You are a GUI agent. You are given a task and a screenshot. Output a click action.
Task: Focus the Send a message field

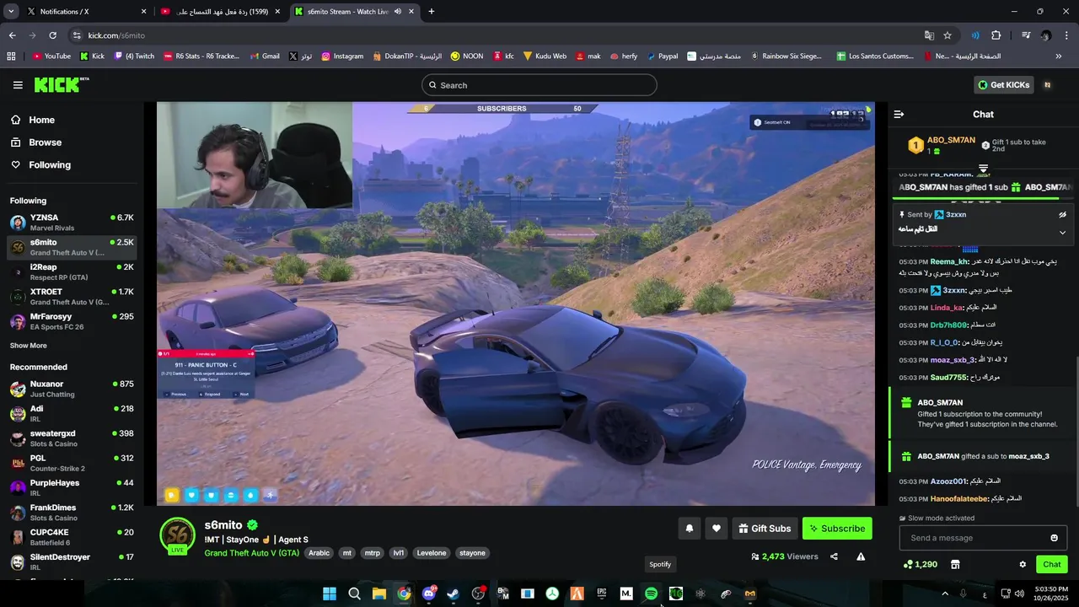coord(974,538)
